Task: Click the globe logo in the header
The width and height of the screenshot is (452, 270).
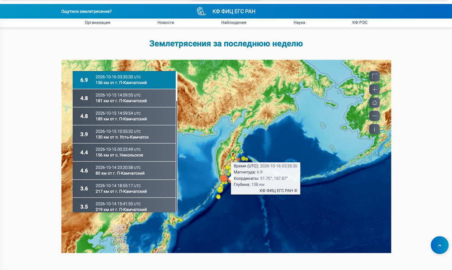Action: (x=201, y=11)
